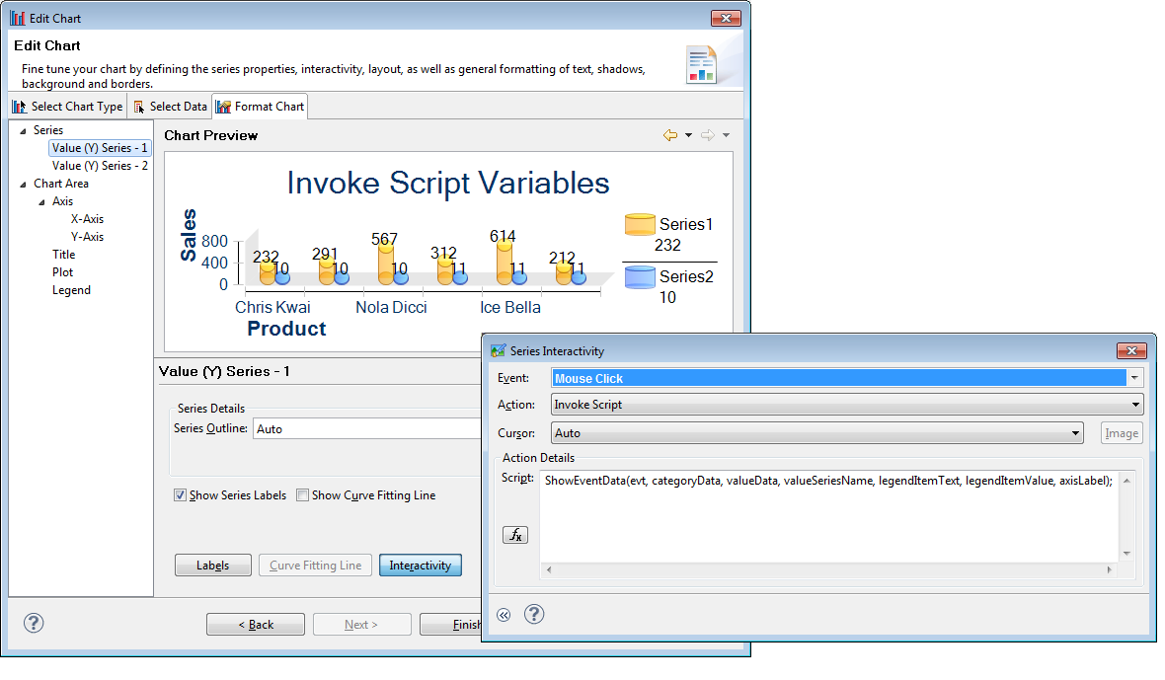The height and width of the screenshot is (680, 1165).
Task: Click the Curve Fitting Line button
Action: (315, 565)
